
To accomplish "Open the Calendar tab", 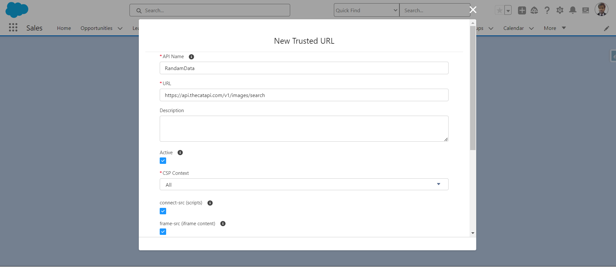I will pos(513,28).
